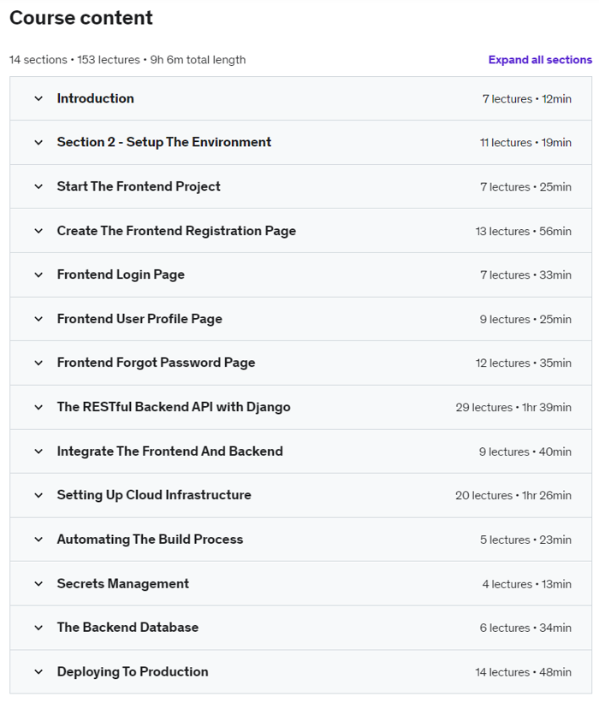599x702 pixels.
Task: Click Expand all sections link
Action: tap(540, 60)
